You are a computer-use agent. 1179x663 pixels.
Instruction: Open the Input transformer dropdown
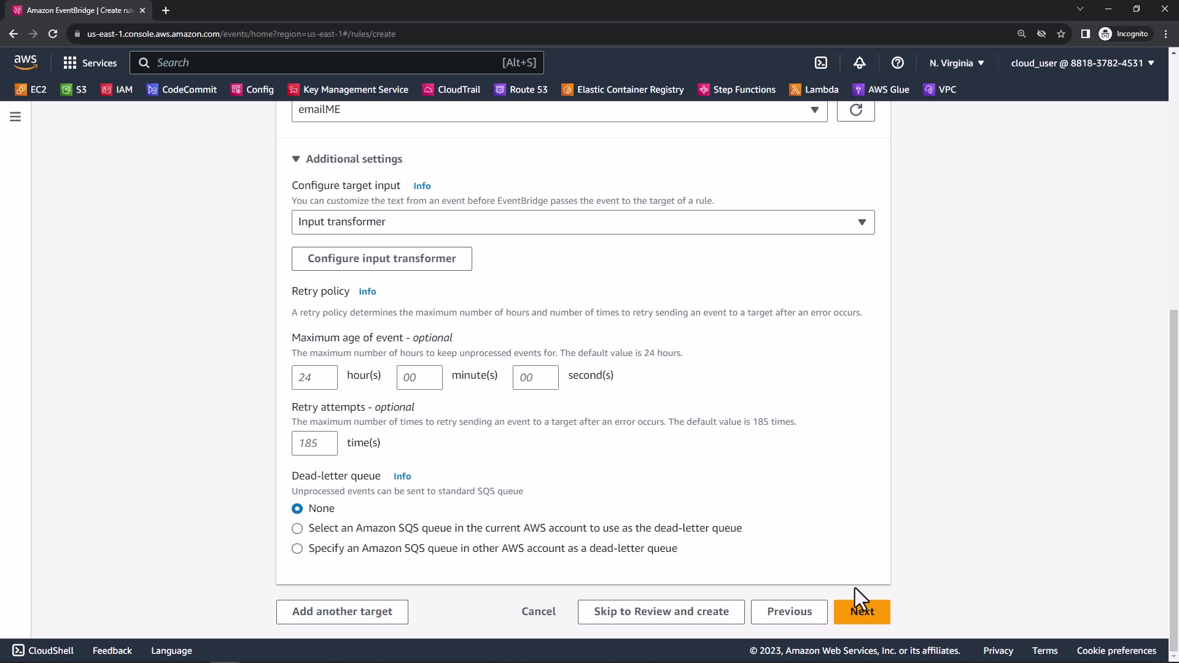tap(583, 222)
